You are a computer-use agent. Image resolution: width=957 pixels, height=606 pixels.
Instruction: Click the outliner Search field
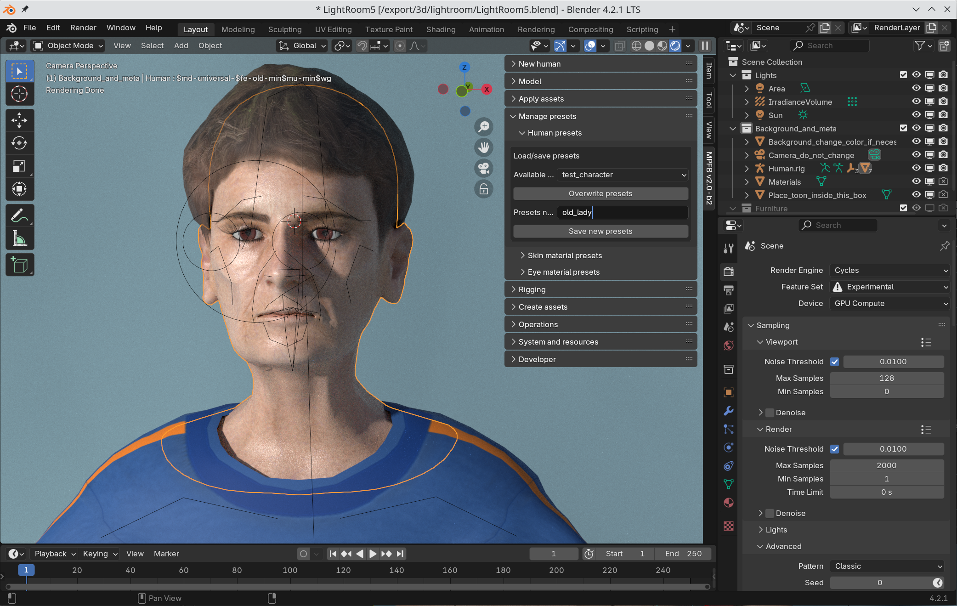tap(829, 45)
